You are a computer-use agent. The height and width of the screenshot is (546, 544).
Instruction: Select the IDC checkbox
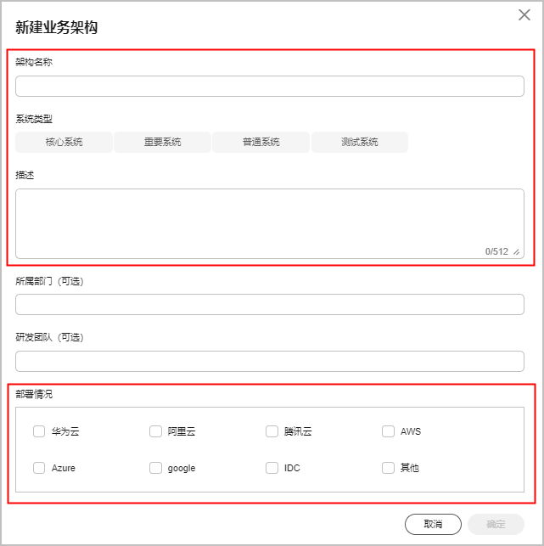tap(272, 468)
